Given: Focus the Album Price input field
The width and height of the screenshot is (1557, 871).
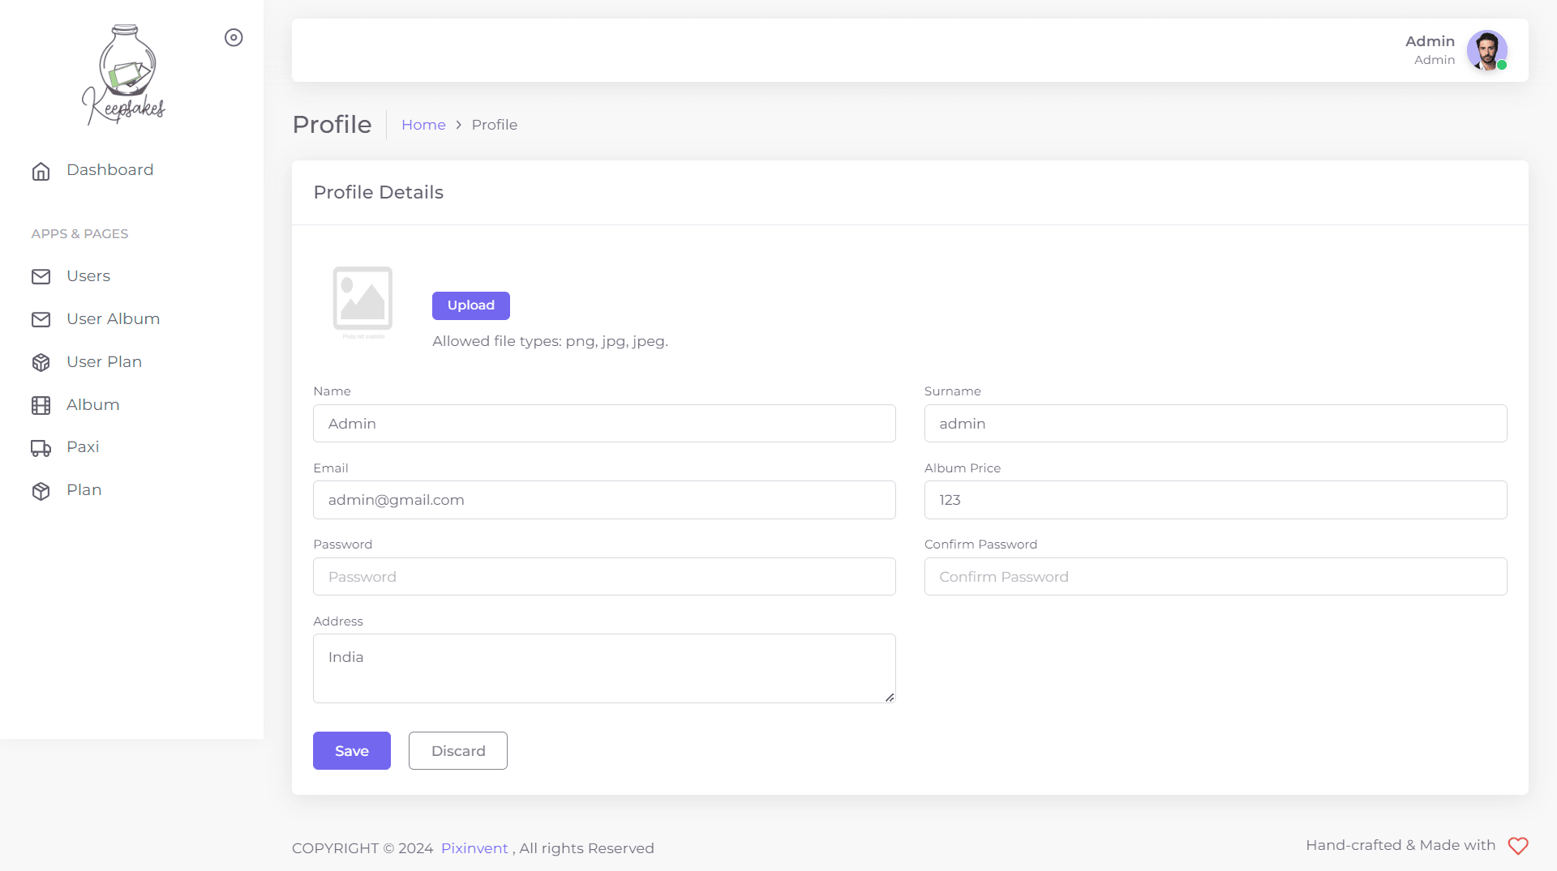Looking at the screenshot, I should [1215, 500].
